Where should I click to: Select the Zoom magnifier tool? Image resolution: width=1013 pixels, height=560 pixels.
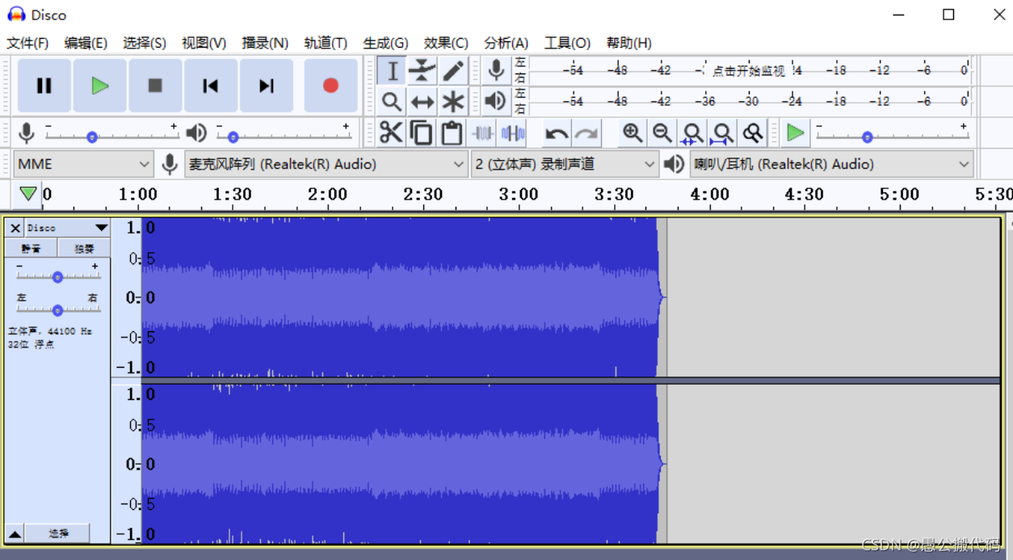pos(392,102)
